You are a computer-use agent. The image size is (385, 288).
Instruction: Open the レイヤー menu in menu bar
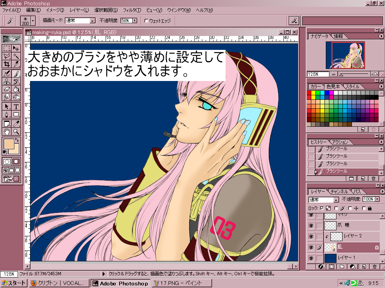[79, 10]
